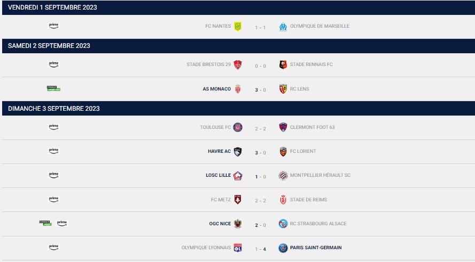Click the Olympique Lyonnais crest

tap(238, 248)
